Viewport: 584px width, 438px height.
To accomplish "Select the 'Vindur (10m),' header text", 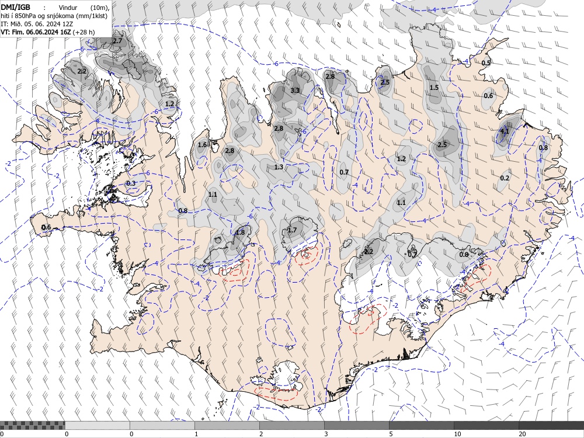I will pyautogui.click(x=84, y=8).
